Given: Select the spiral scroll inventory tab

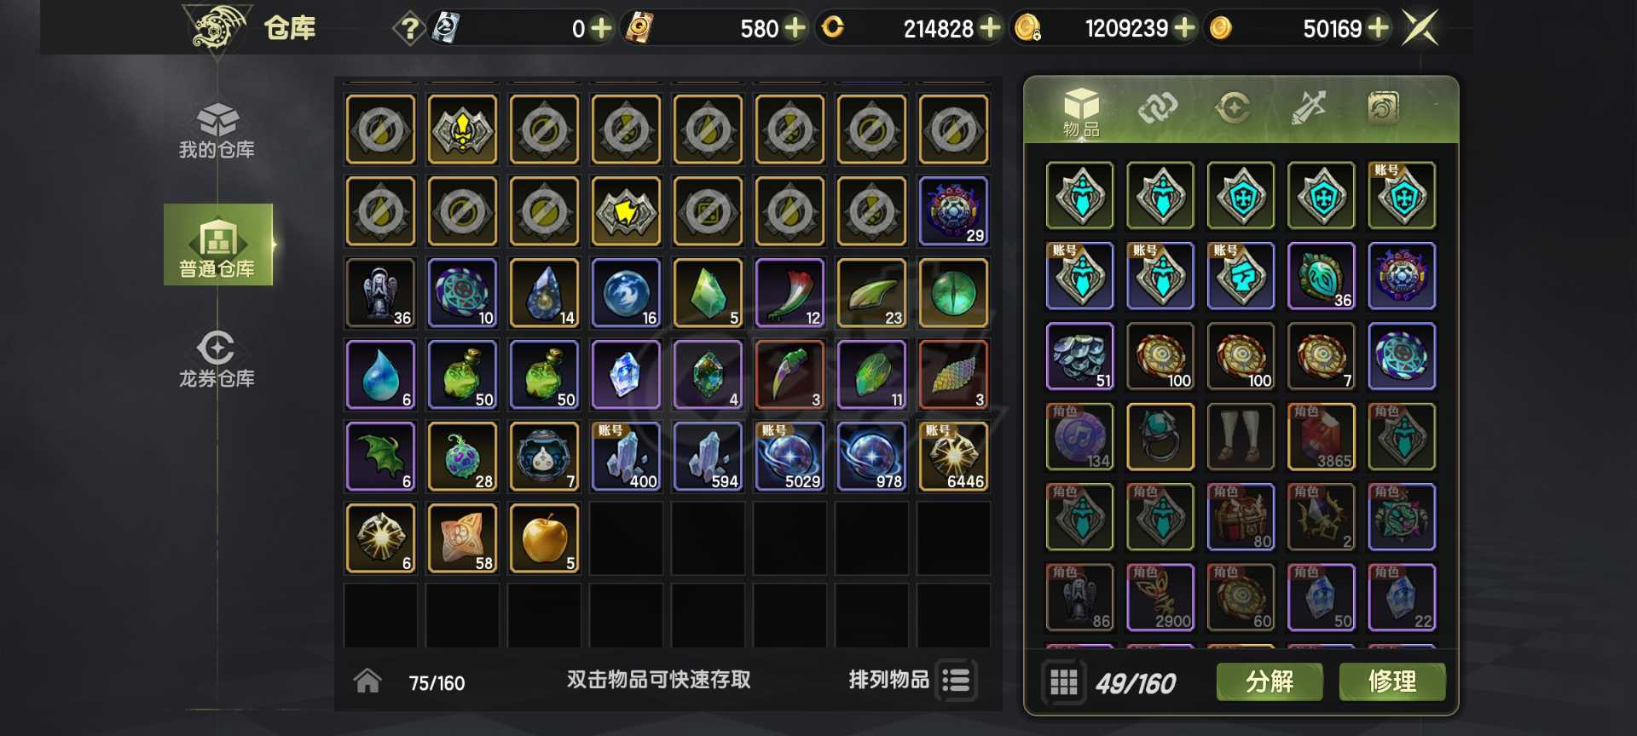Looking at the screenshot, I should coord(1383,107).
